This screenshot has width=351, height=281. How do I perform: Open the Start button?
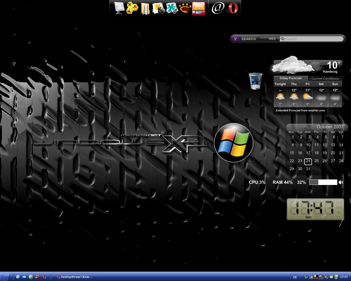[5, 277]
